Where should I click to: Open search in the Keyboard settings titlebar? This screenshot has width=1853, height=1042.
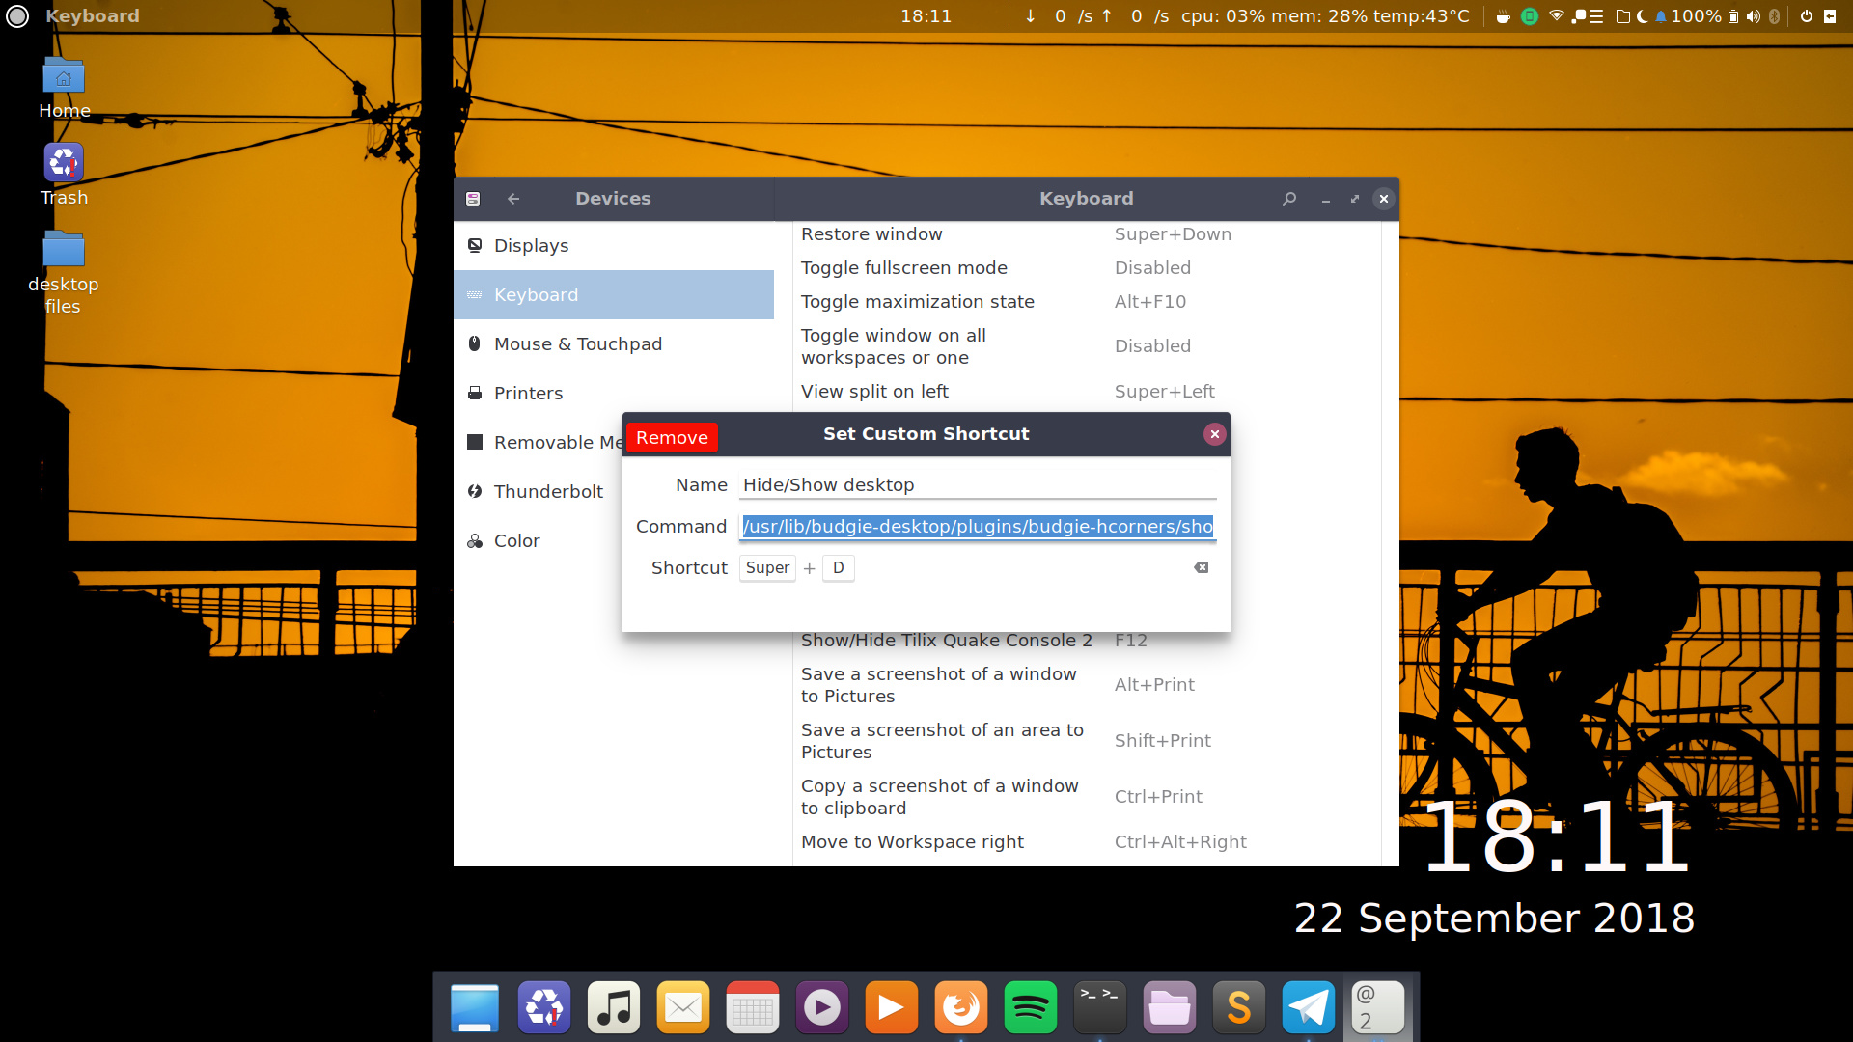(1288, 199)
